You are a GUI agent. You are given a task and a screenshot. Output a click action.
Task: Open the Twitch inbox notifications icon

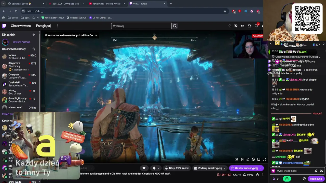249,26
